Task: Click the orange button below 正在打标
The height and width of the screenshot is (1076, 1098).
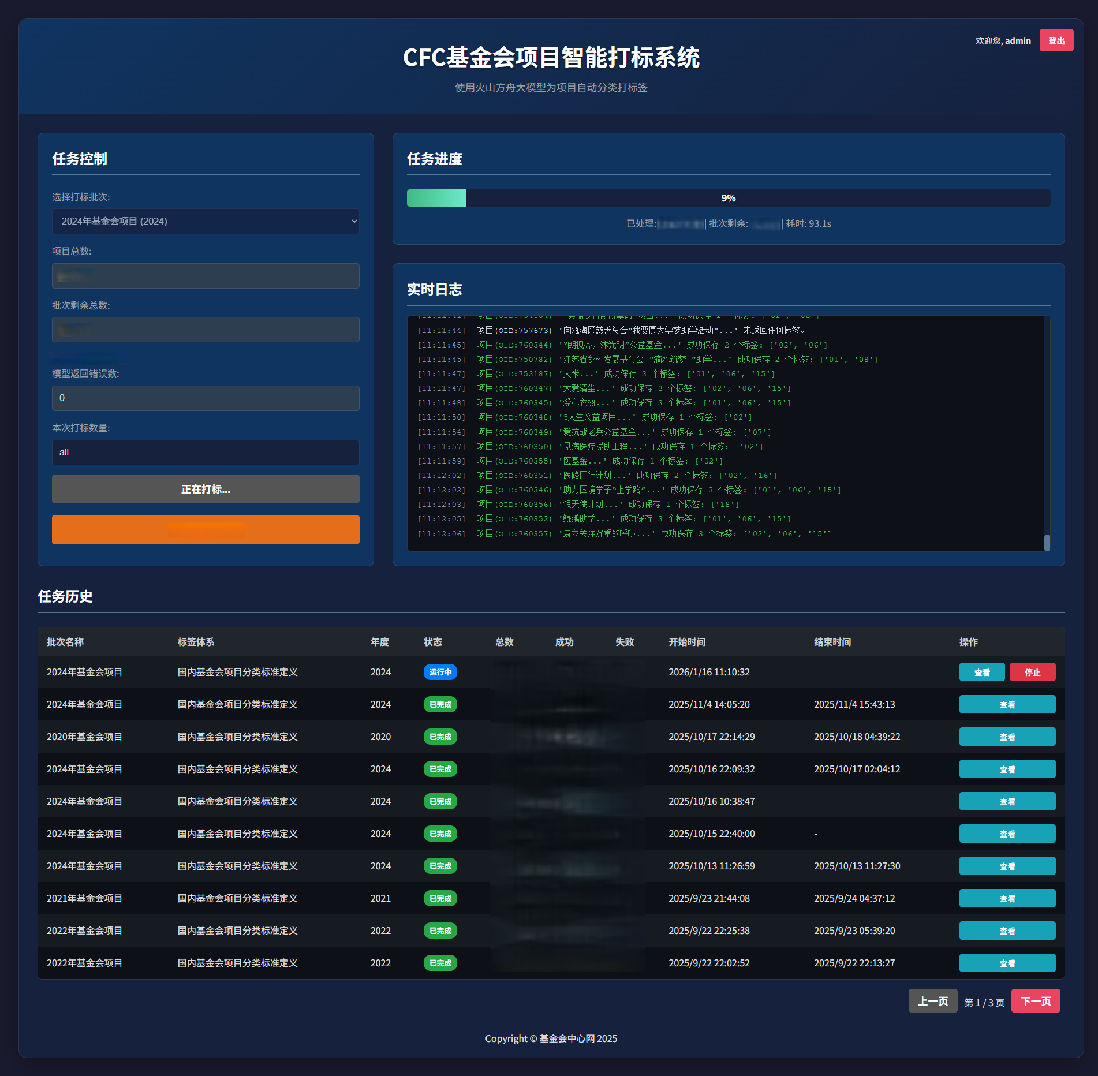Action: pos(206,529)
